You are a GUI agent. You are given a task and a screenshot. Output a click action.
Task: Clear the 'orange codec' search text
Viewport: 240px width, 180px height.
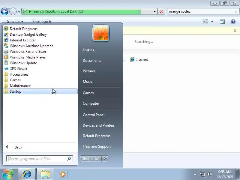pos(236,11)
